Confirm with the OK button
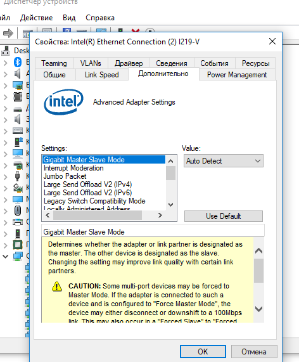Image resolution: width=299 pixels, height=362 pixels. pos(203,352)
